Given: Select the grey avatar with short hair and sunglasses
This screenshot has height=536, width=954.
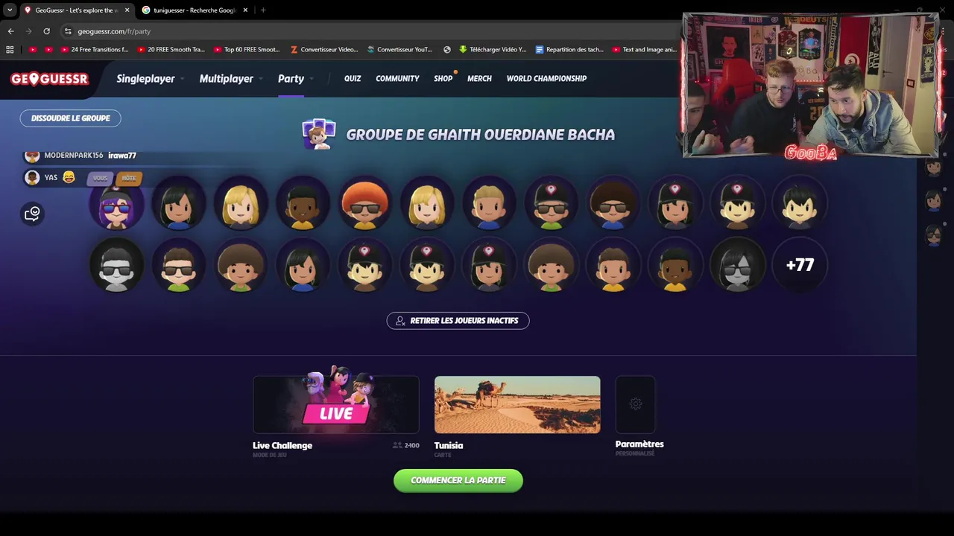Looking at the screenshot, I should 116,265.
